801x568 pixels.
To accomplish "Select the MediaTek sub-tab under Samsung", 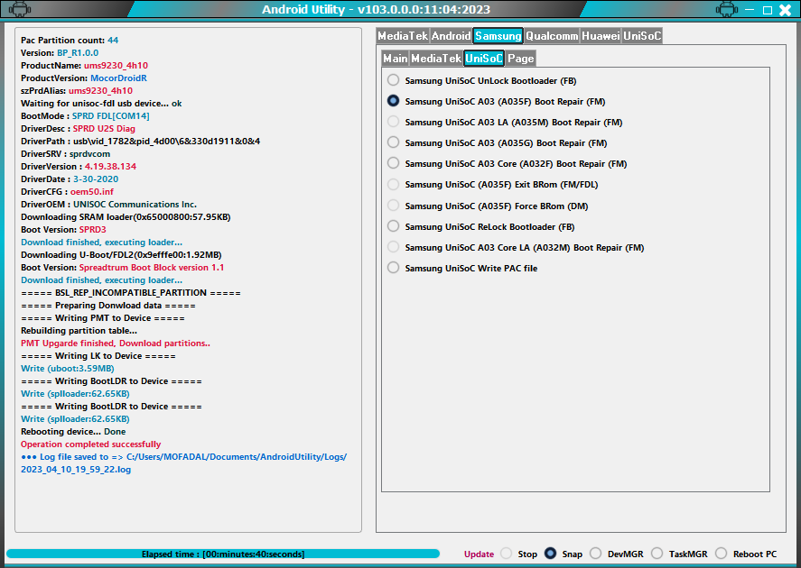I will click(436, 58).
